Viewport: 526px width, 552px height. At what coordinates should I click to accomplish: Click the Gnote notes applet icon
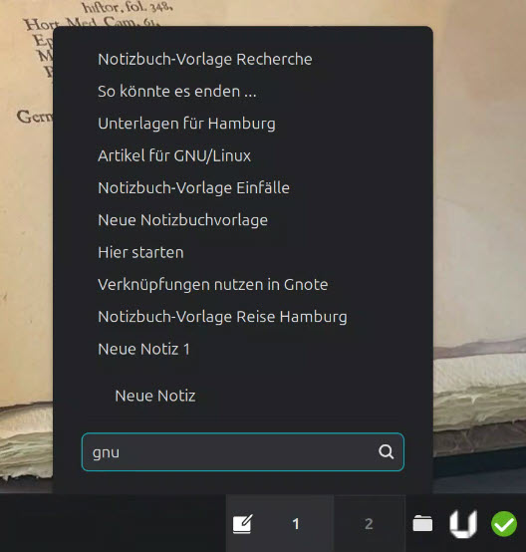pos(243,524)
